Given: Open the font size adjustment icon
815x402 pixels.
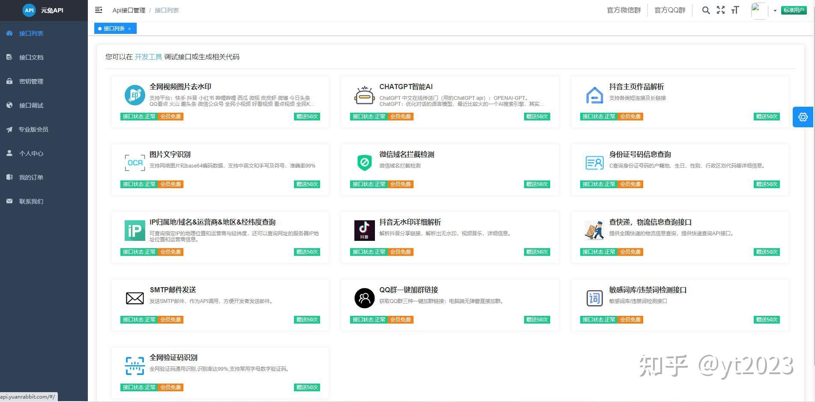Looking at the screenshot, I should tap(735, 10).
